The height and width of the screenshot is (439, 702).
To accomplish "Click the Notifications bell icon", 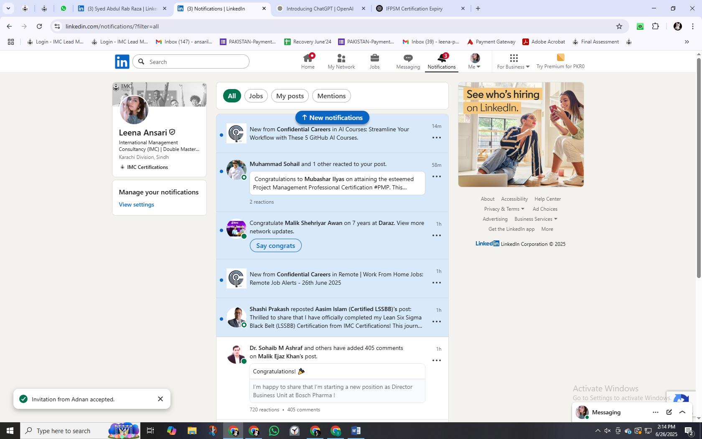I will 442,61.
